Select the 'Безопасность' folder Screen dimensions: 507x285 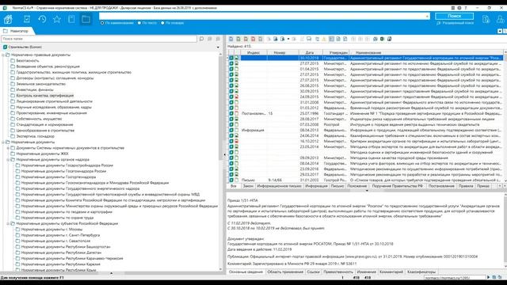point(28,61)
